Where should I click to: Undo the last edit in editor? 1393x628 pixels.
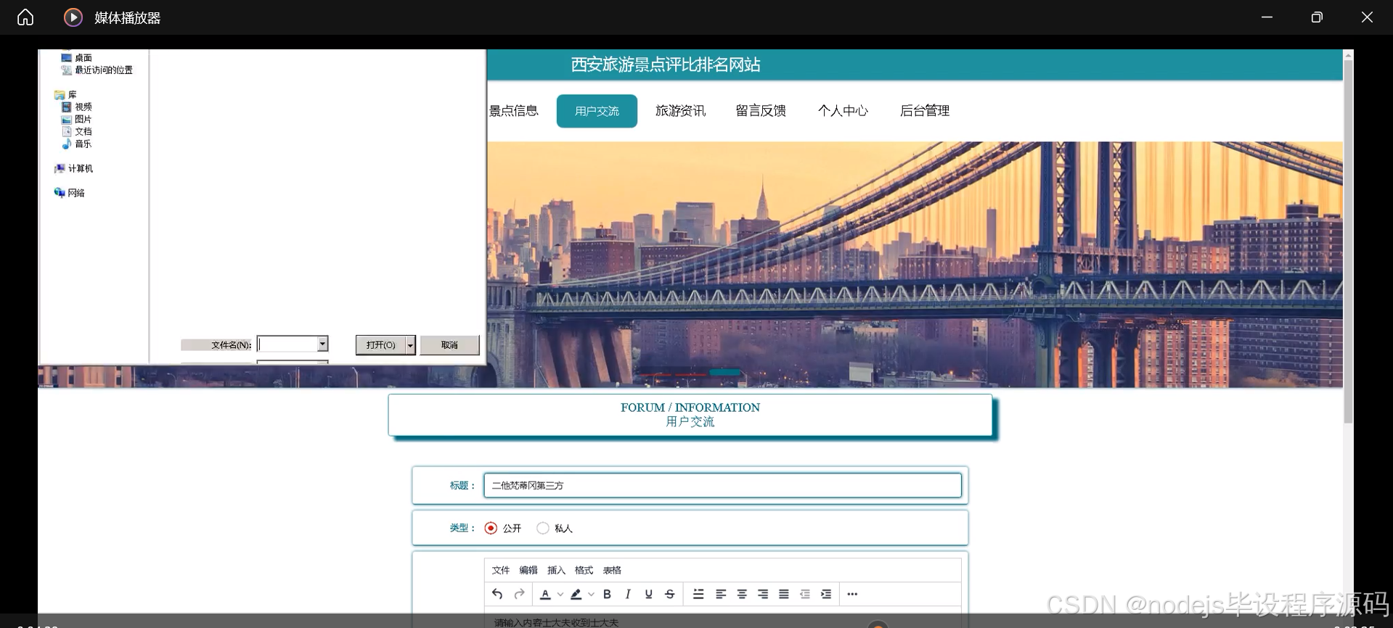point(497,594)
